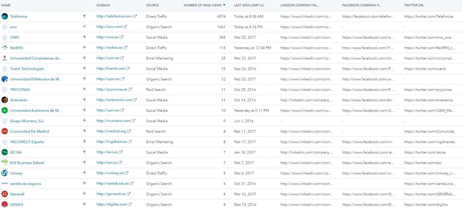
Task: Add Uniway using the plus icon
Action: click(84, 173)
